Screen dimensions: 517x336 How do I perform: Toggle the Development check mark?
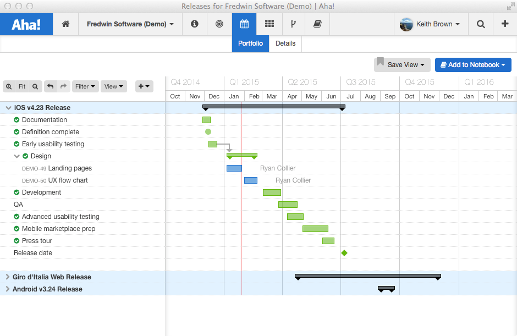[16, 192]
